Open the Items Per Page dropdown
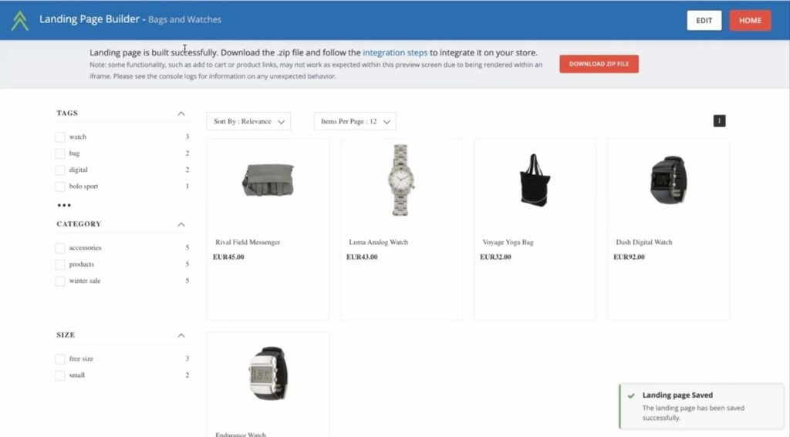 355,121
